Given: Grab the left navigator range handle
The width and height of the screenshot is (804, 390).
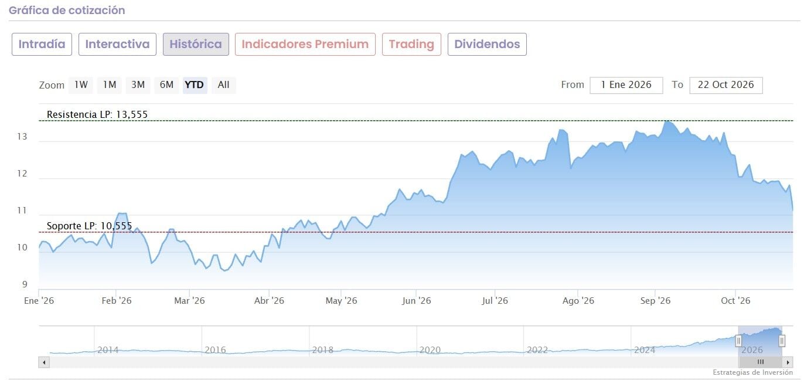Looking at the screenshot, I should pos(738,341).
